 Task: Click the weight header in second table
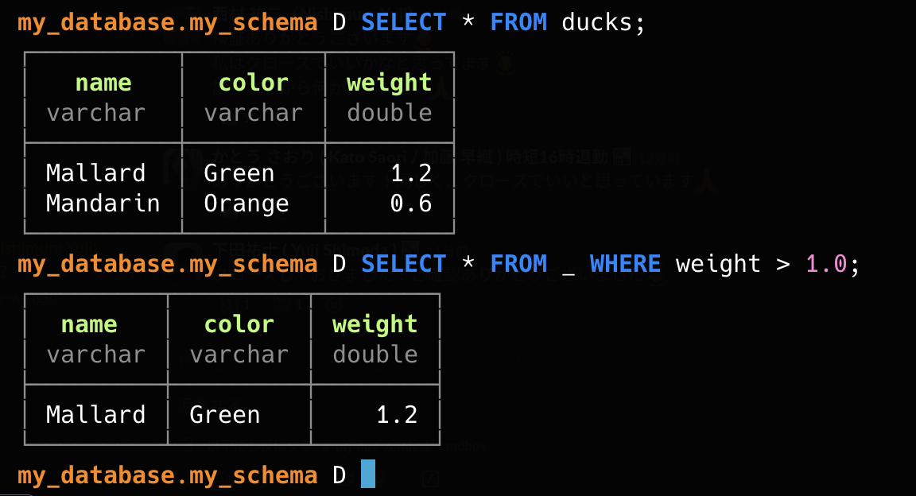pyautogui.click(x=375, y=324)
